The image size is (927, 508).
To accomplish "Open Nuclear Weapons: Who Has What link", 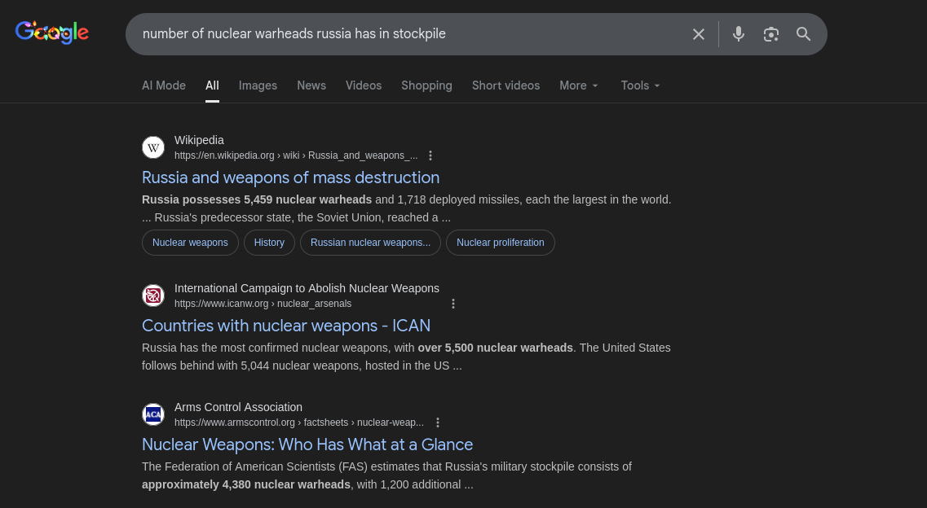I will tap(307, 444).
